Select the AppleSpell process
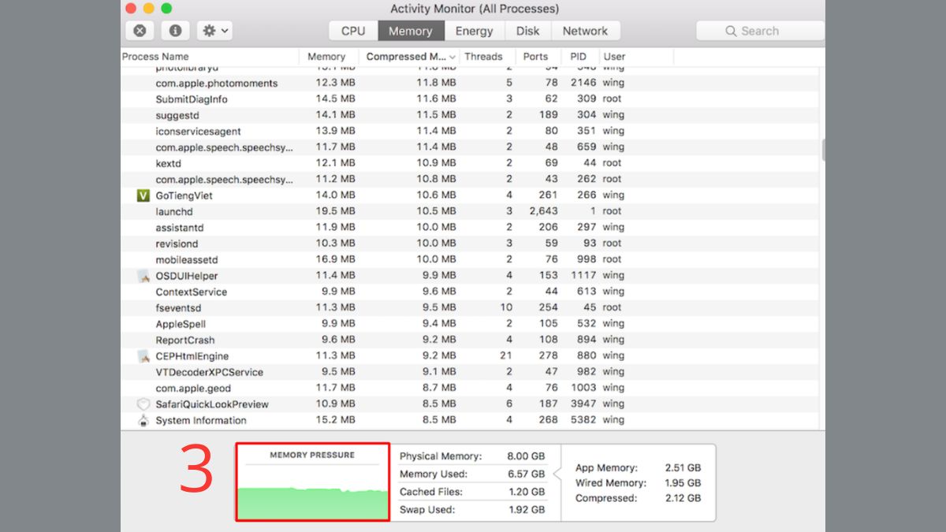946x532 pixels. coord(181,324)
